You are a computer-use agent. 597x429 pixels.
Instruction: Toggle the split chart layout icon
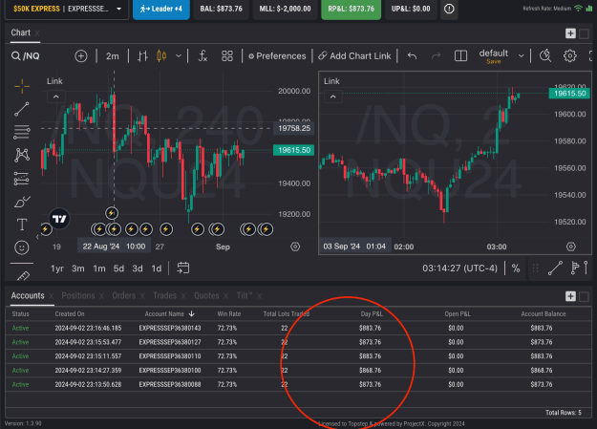coord(460,56)
